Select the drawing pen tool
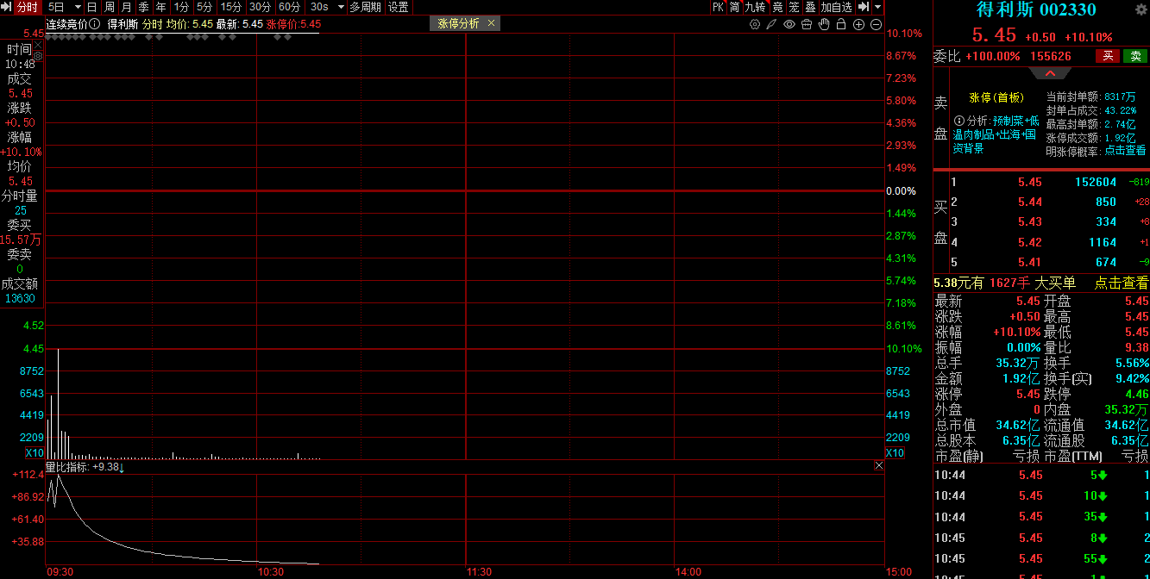1150x579 pixels. click(x=772, y=24)
